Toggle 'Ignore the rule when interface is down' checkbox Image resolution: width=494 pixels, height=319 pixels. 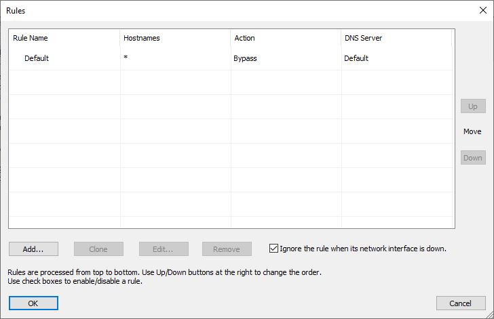click(x=273, y=249)
